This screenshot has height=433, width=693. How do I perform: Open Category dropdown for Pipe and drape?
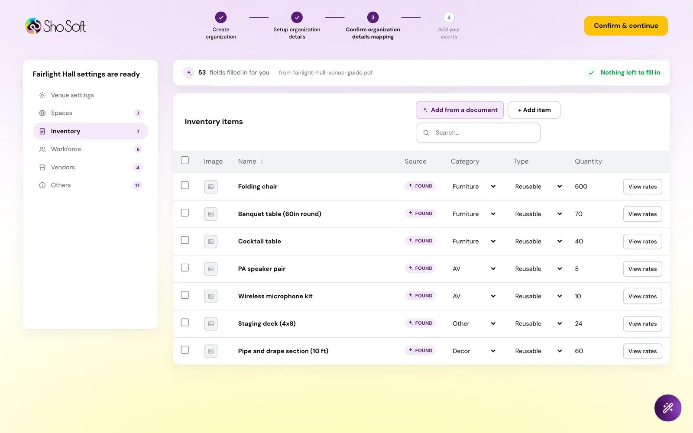474,351
